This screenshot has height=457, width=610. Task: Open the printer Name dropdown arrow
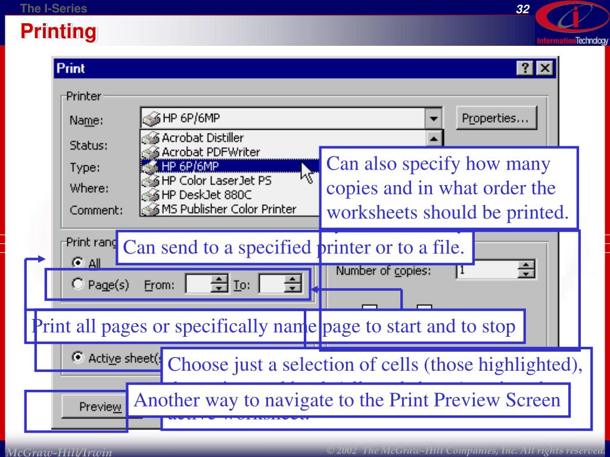(x=434, y=118)
